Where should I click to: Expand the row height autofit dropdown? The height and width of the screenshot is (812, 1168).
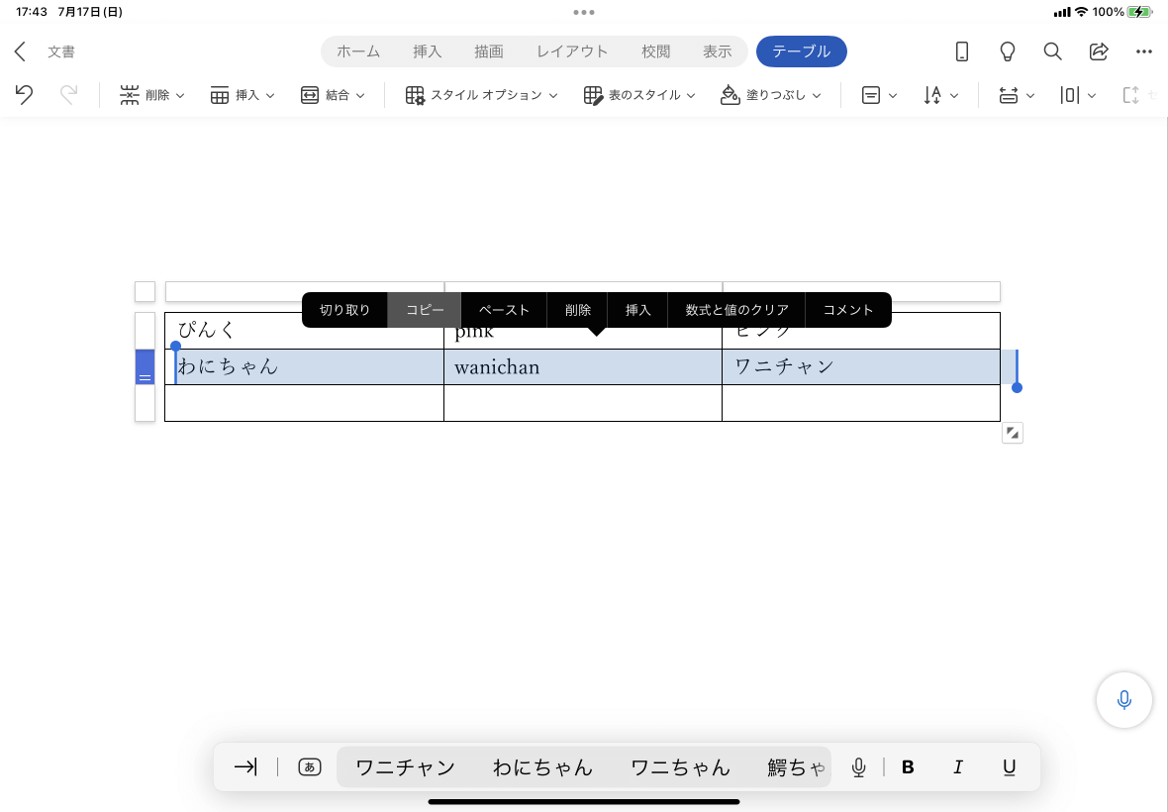click(x=1017, y=95)
